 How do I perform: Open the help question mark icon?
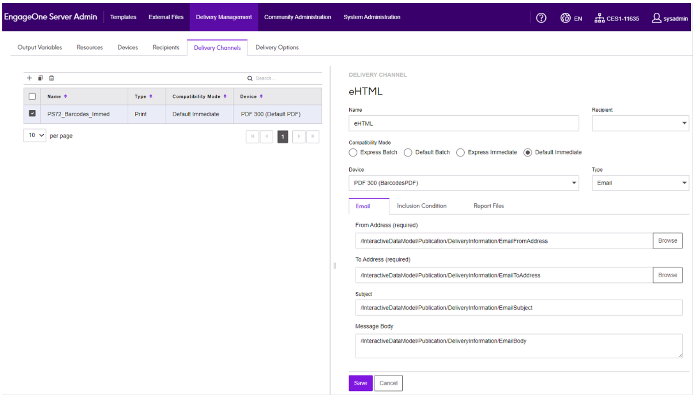541,18
